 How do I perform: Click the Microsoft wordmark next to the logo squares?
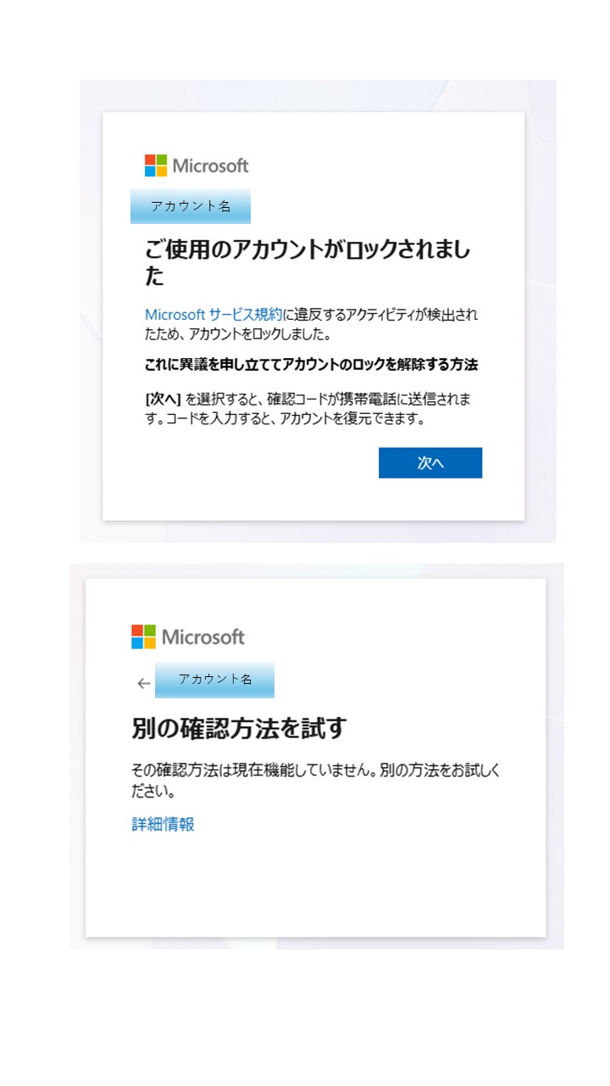pyautogui.click(x=211, y=164)
